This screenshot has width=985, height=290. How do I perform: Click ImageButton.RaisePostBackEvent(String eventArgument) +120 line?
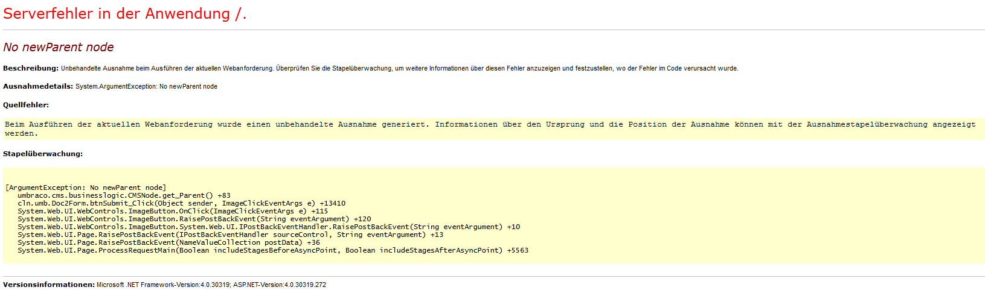[194, 219]
